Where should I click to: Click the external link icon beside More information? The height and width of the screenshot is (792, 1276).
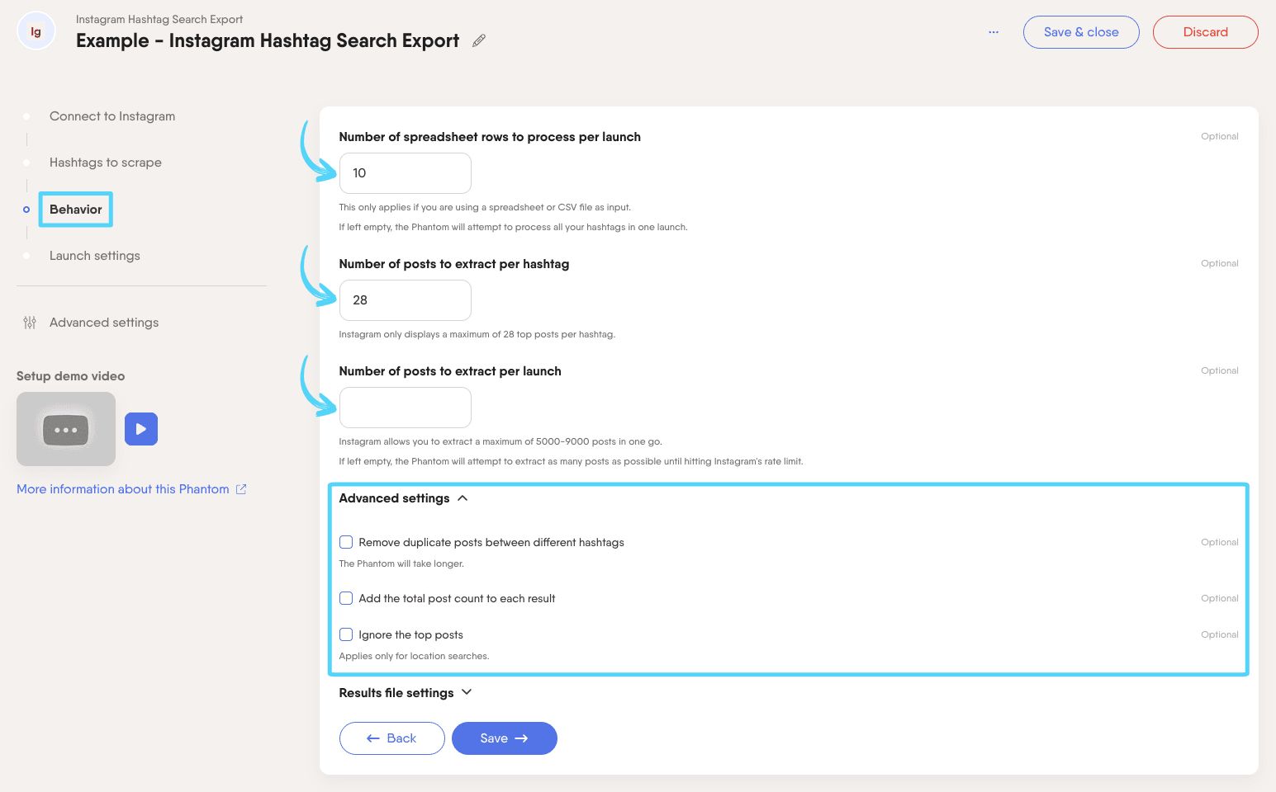pos(241,489)
